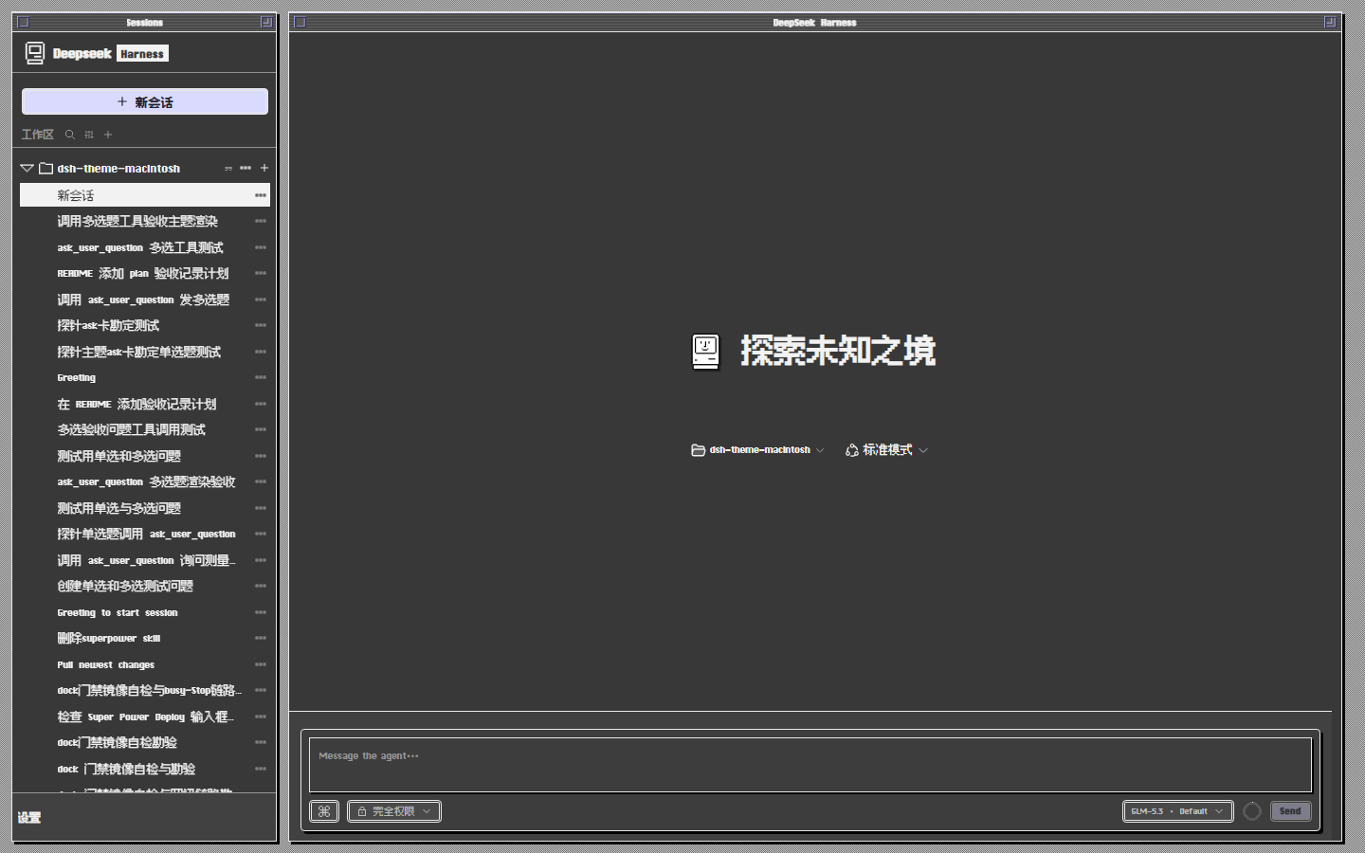Click the command key icon button
Image resolution: width=1365 pixels, height=853 pixels.
click(324, 811)
